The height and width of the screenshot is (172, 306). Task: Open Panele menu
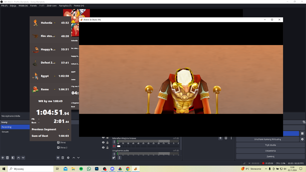coord(33,6)
